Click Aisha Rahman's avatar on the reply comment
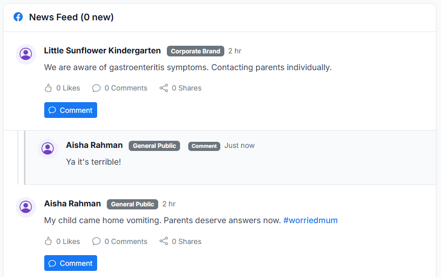Viewport: 441px width, 277px height. click(48, 148)
